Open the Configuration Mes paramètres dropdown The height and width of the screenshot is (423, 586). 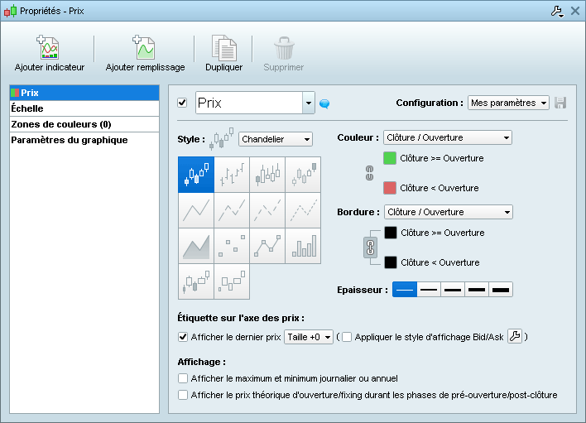click(508, 103)
